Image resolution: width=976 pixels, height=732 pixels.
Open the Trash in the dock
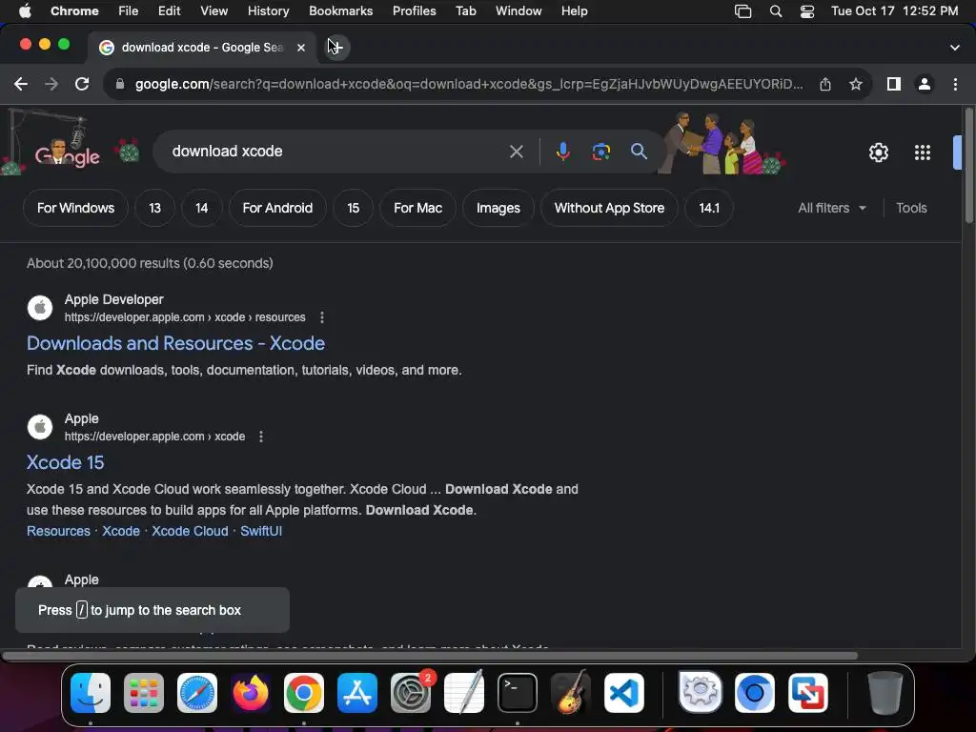(x=885, y=693)
